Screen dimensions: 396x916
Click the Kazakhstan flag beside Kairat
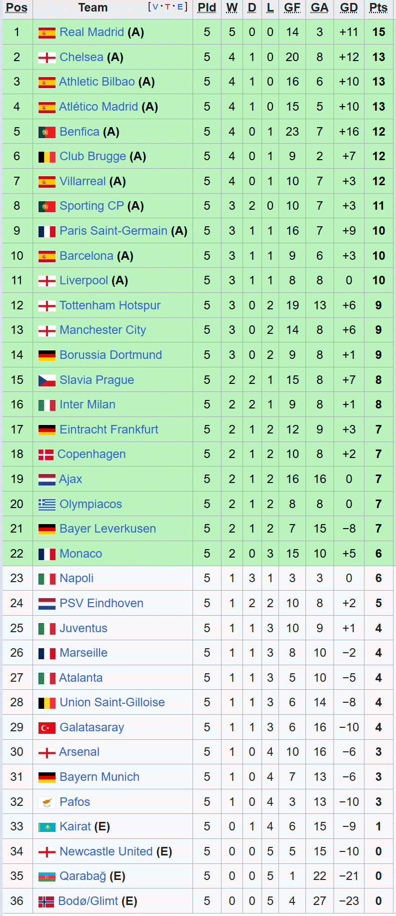(47, 827)
